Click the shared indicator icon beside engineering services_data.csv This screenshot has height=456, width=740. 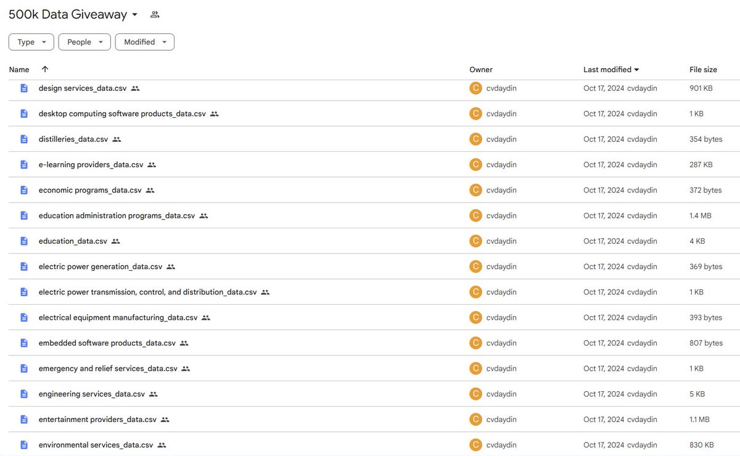coord(153,394)
